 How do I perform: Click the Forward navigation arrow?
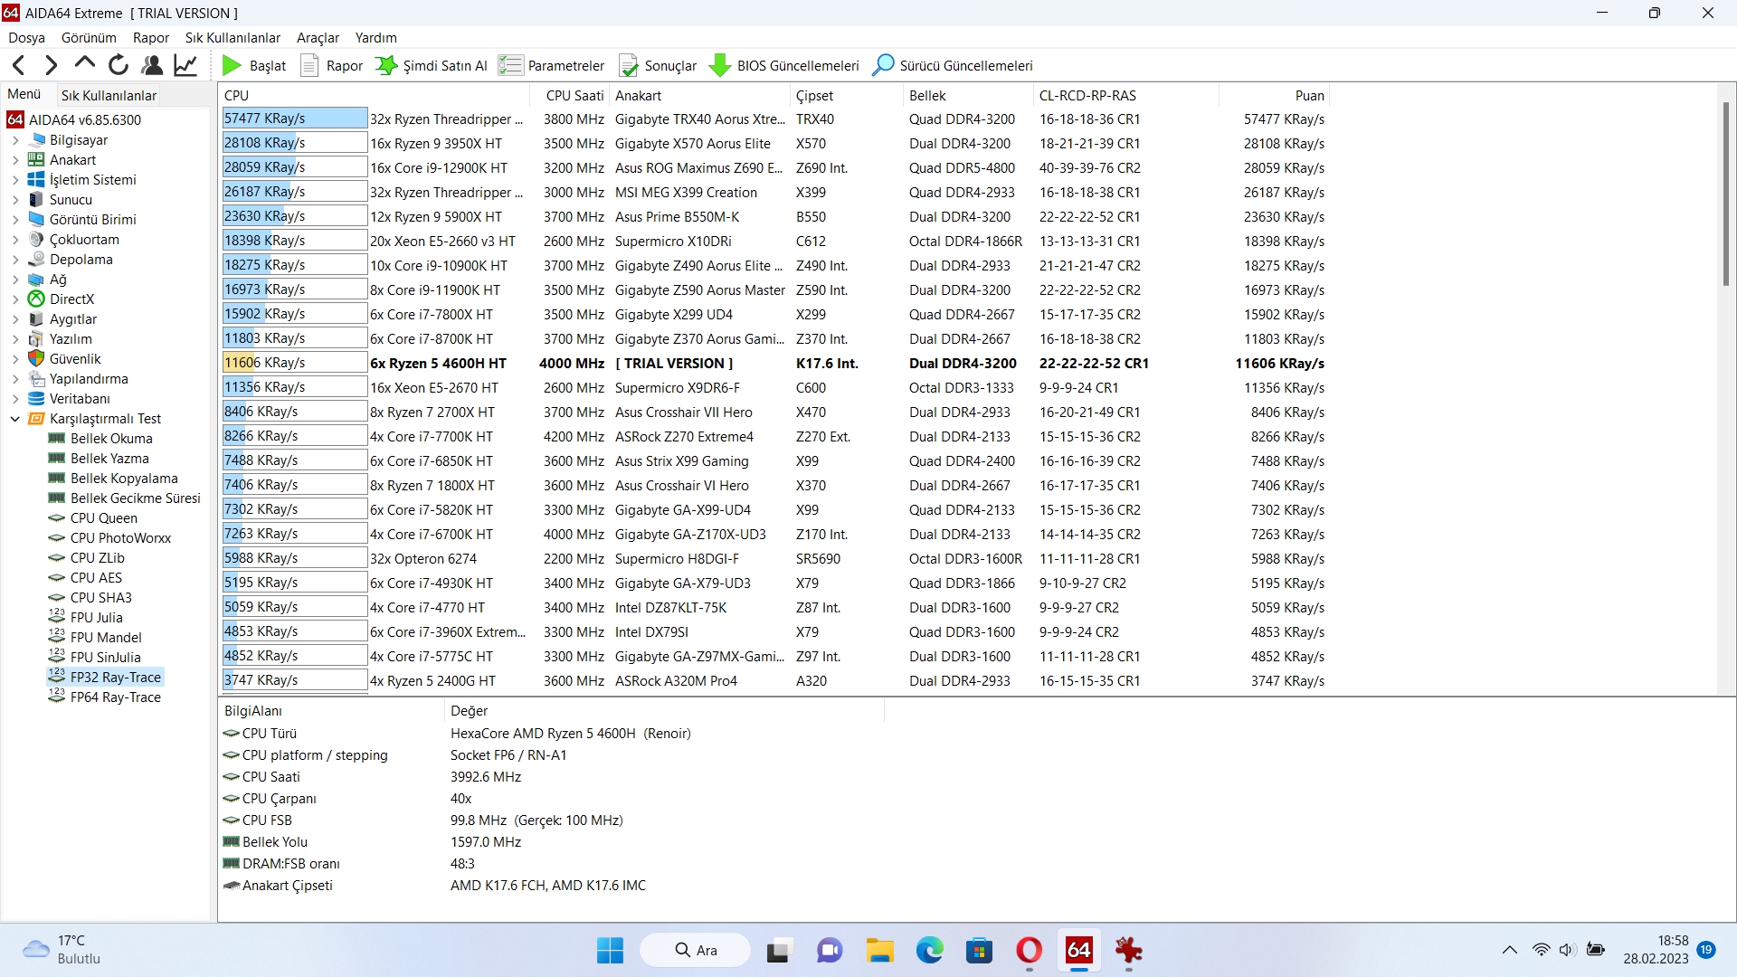52,65
